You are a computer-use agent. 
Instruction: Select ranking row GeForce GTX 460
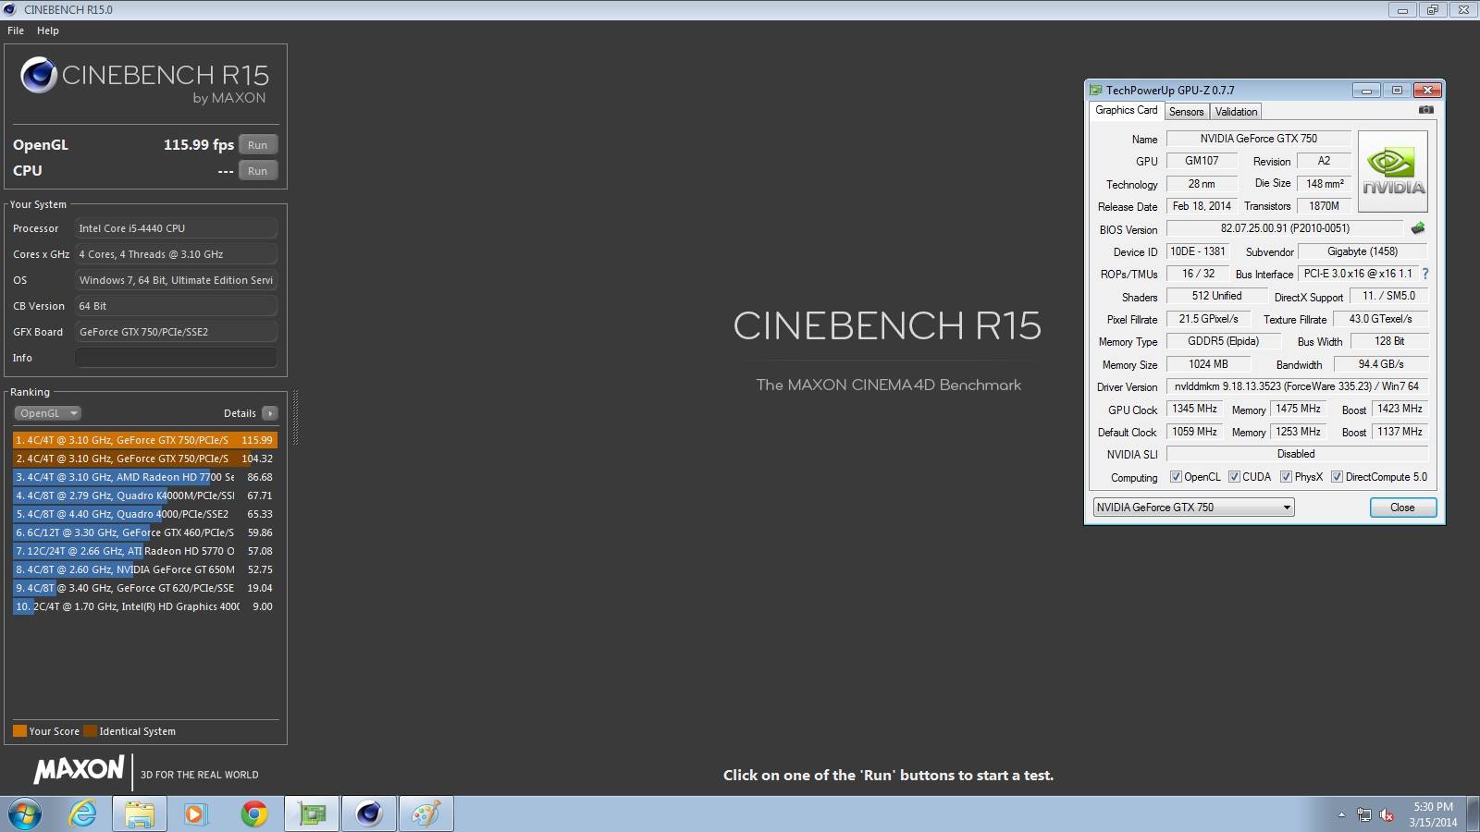[x=145, y=532]
